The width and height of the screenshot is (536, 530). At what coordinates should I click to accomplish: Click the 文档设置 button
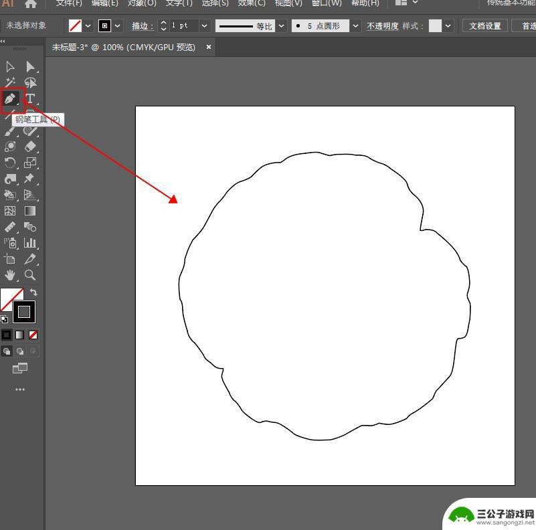click(x=484, y=25)
